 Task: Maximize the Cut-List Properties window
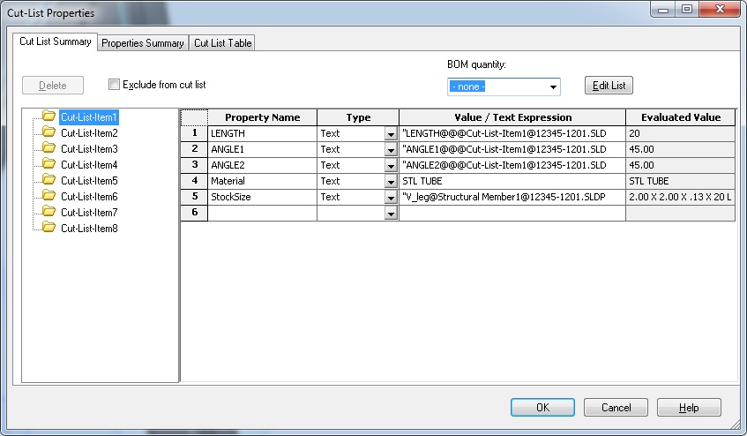(686, 9)
